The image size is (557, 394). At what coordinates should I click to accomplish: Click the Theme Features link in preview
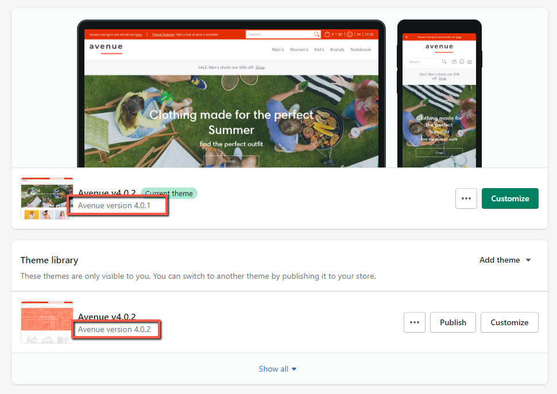[163, 35]
